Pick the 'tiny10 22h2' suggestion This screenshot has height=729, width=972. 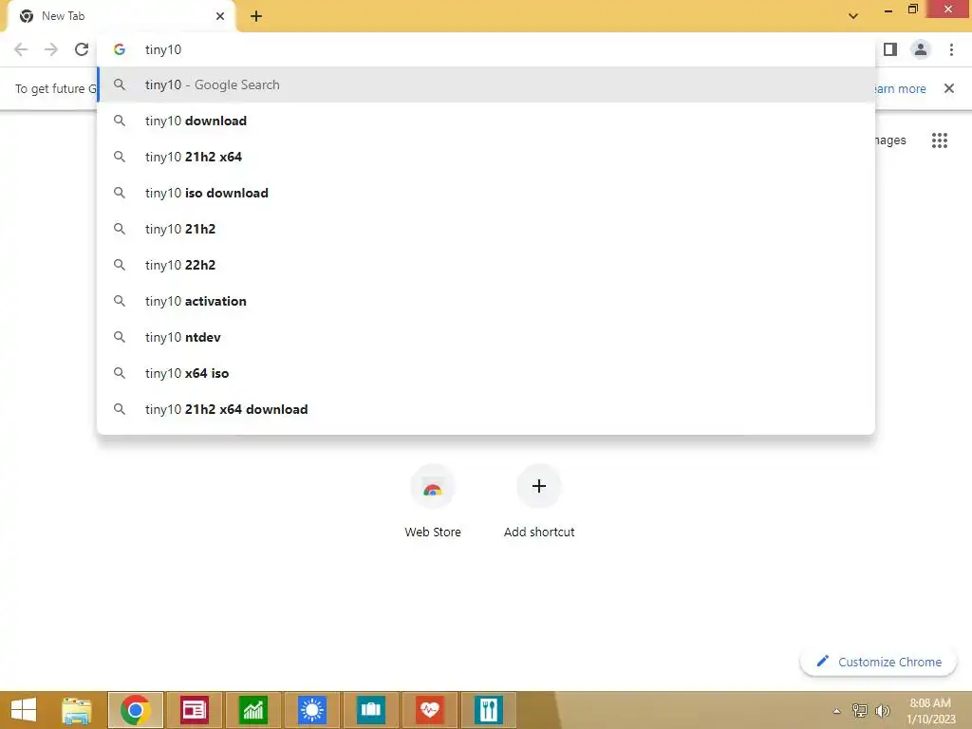tap(486, 266)
